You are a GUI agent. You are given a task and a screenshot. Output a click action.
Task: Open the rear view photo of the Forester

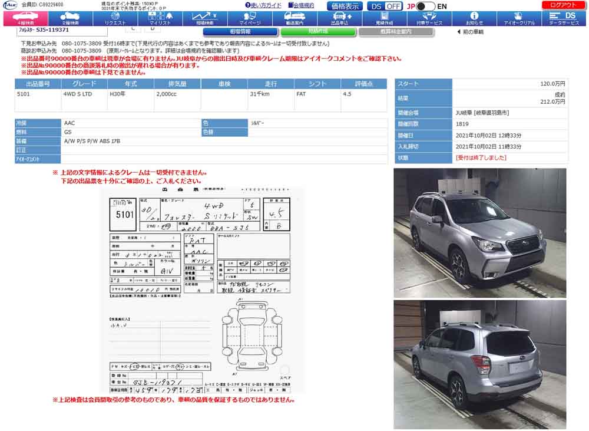pos(479,364)
